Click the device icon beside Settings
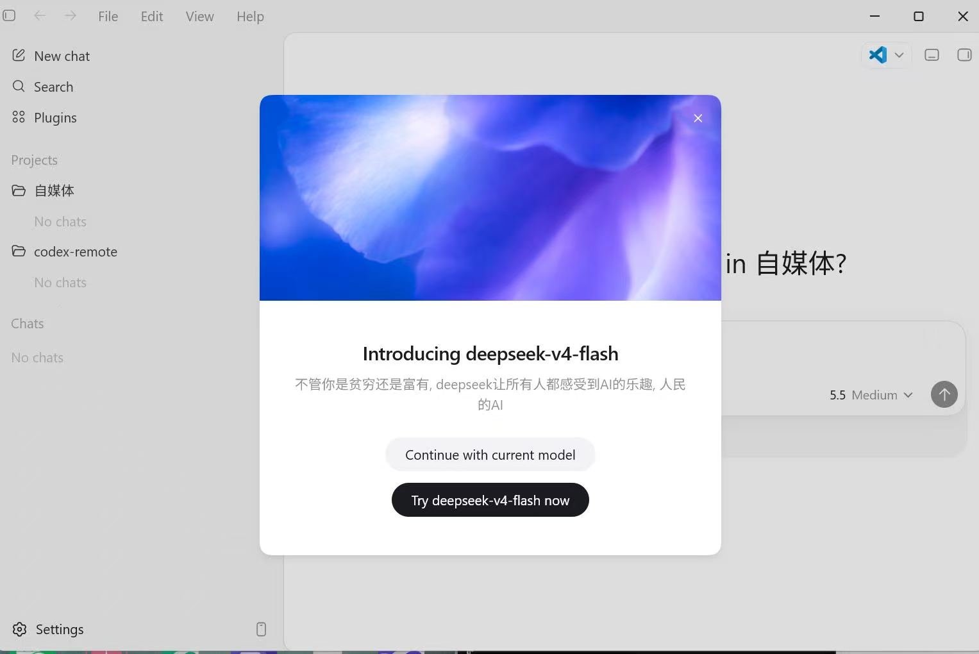The height and width of the screenshot is (654, 979). (x=261, y=629)
